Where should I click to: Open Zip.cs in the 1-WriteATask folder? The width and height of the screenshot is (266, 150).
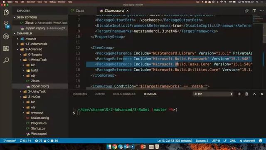pos(35,81)
